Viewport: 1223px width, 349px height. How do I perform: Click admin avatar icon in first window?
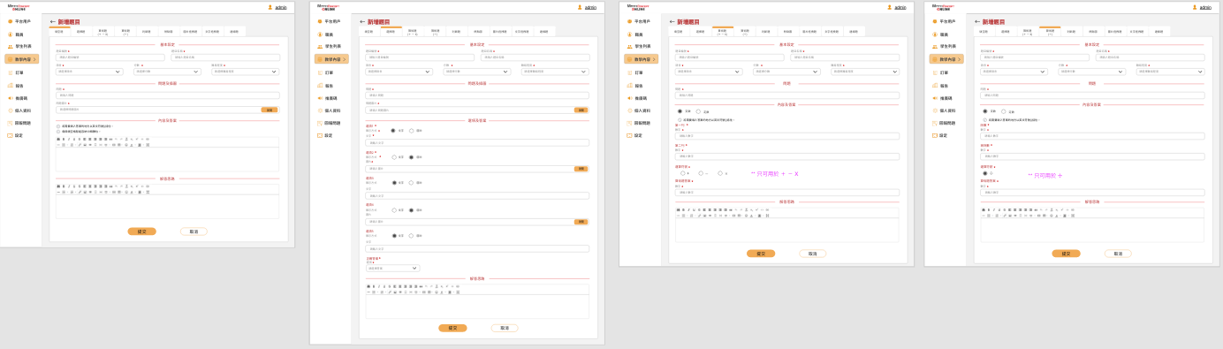click(270, 7)
